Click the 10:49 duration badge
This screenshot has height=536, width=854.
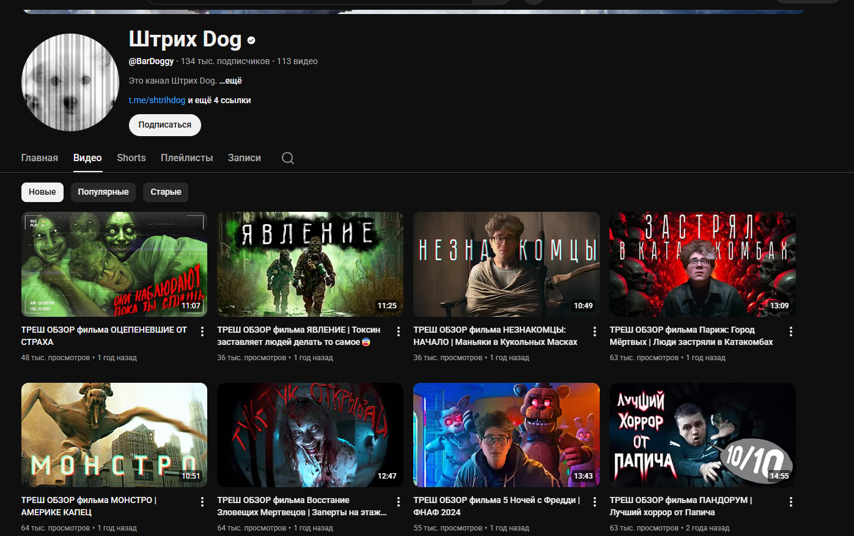584,306
